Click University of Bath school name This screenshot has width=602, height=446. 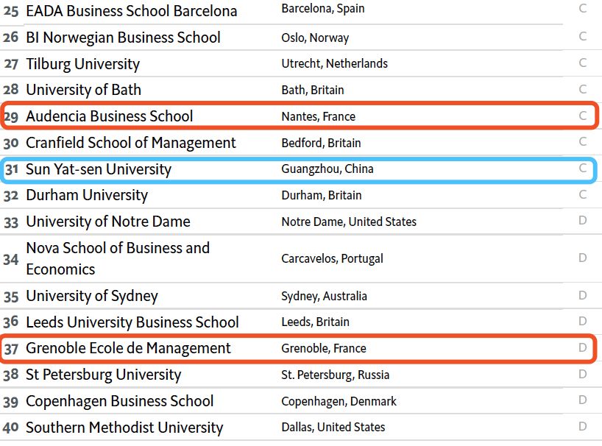click(83, 90)
